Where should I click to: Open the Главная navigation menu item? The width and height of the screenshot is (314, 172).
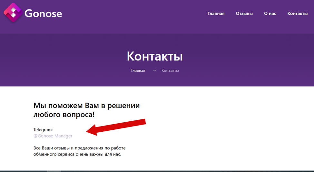click(x=216, y=14)
